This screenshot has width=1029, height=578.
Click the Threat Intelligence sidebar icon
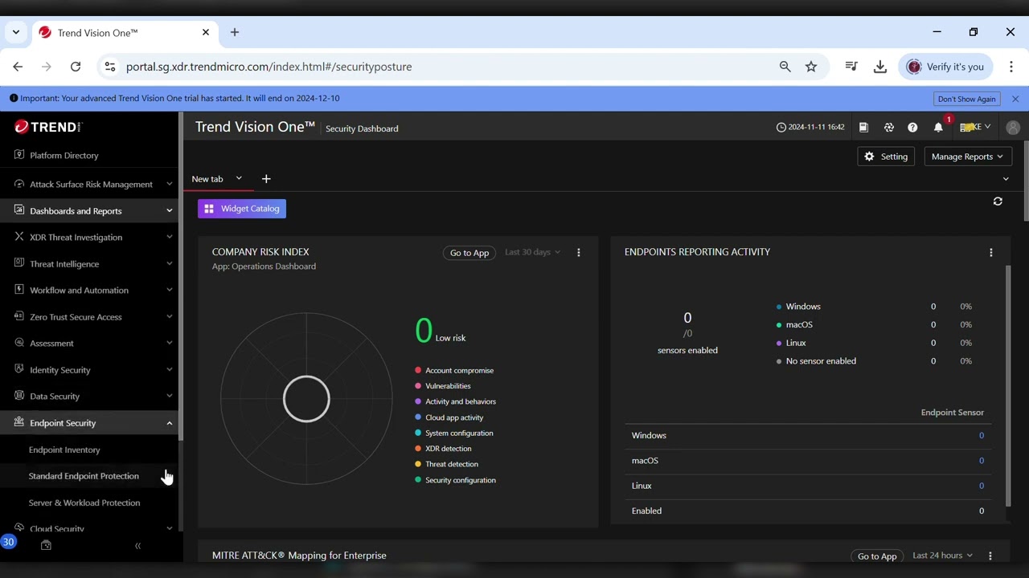click(x=19, y=263)
